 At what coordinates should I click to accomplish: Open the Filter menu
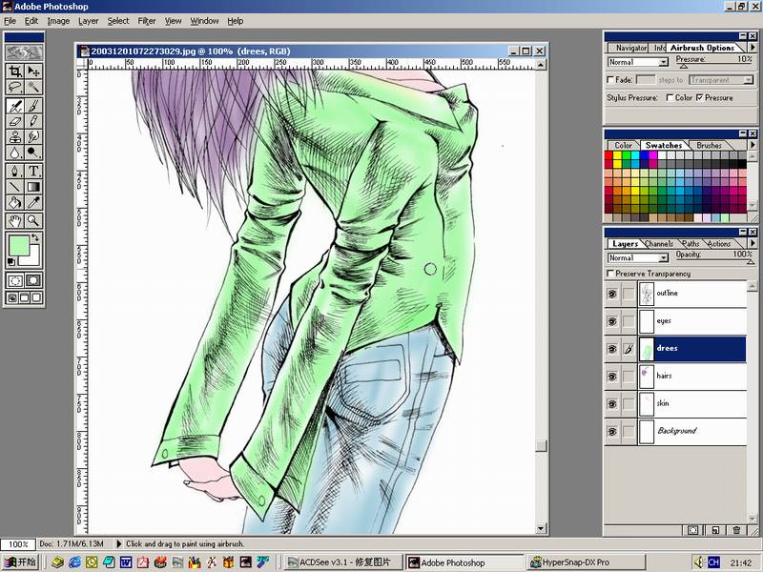click(x=147, y=21)
